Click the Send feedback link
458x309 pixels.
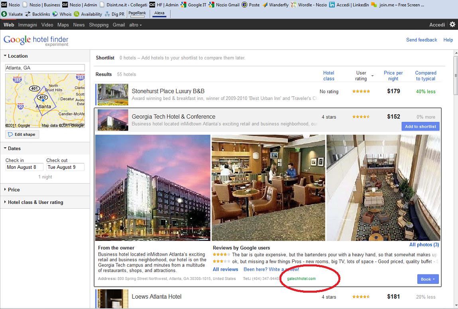421,40
